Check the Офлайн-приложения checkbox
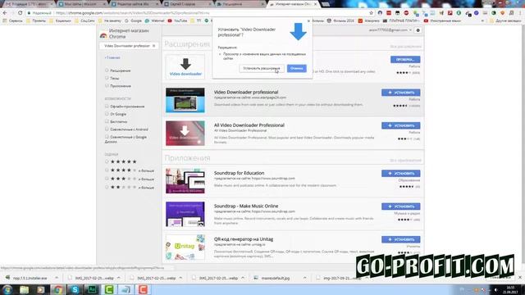The width and height of the screenshot is (525, 295). coord(107,106)
